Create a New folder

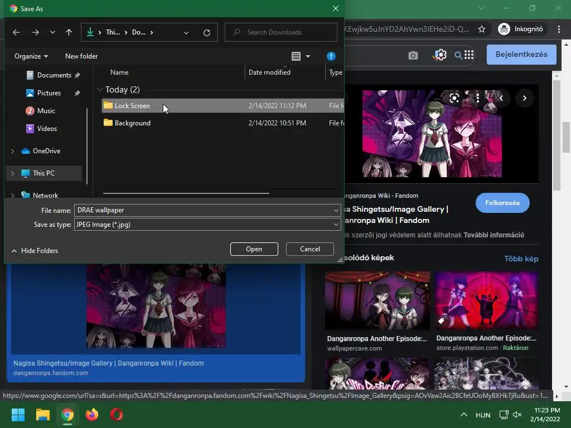click(x=81, y=56)
